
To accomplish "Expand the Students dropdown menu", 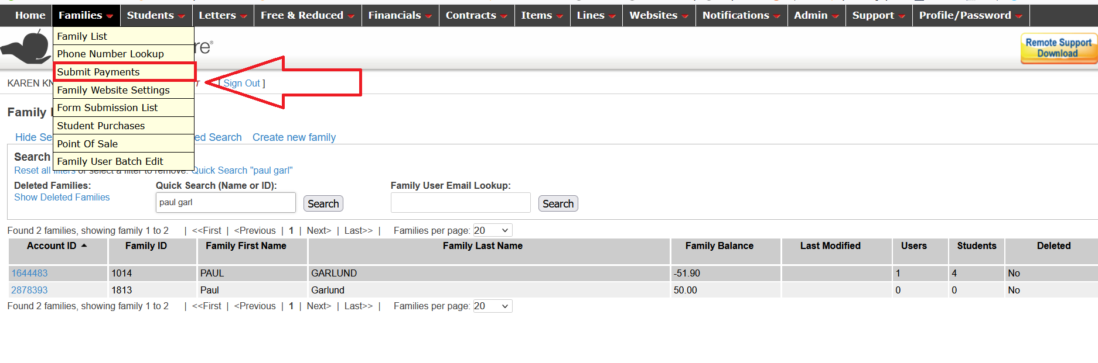I will point(155,15).
